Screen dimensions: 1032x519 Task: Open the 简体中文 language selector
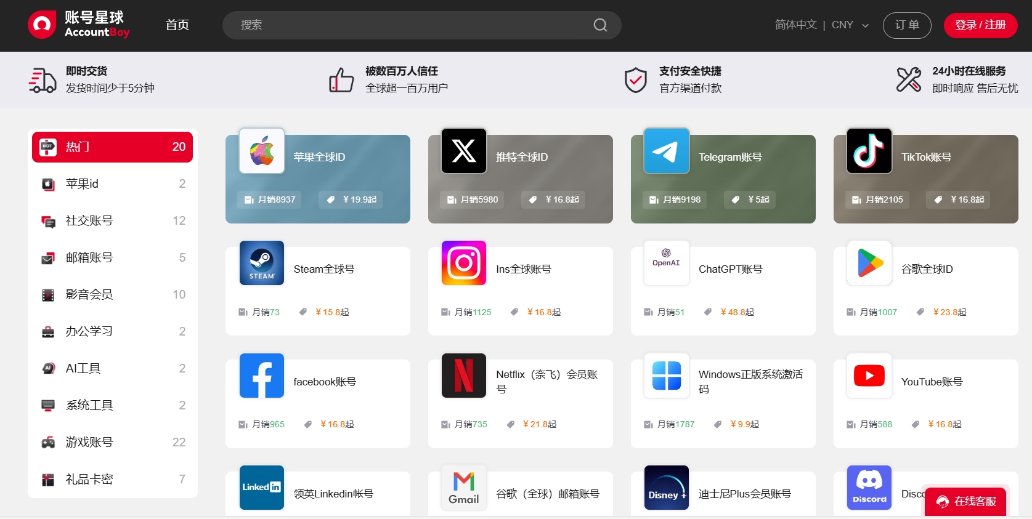(x=795, y=25)
